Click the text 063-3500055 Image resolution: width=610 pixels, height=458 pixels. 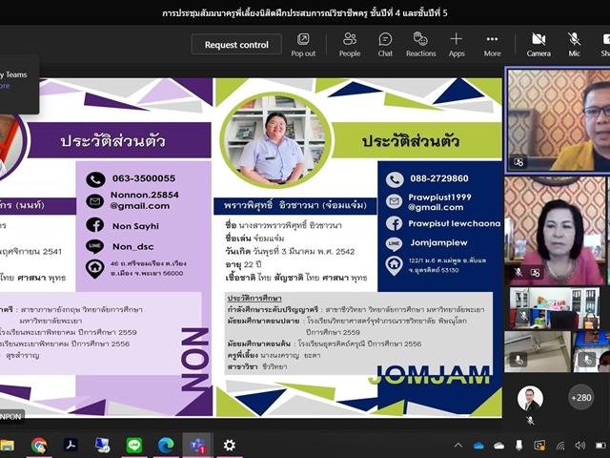click(x=144, y=178)
